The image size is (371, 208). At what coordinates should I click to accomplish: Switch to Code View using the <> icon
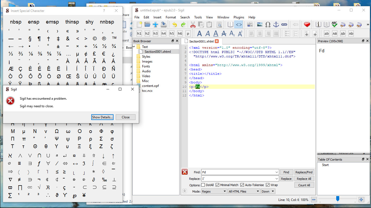[238, 25]
